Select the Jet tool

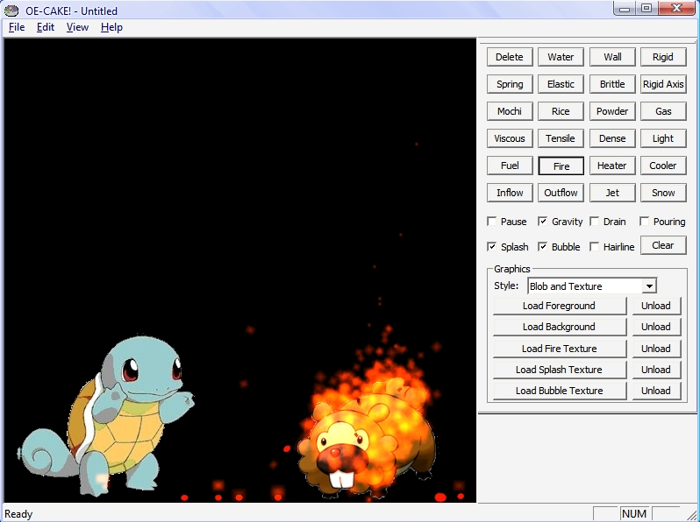612,193
